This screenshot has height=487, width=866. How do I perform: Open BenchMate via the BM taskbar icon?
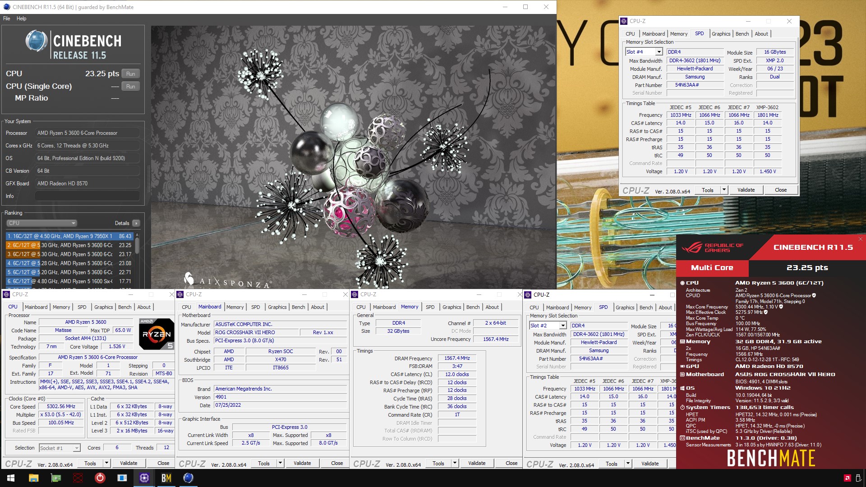(x=166, y=478)
